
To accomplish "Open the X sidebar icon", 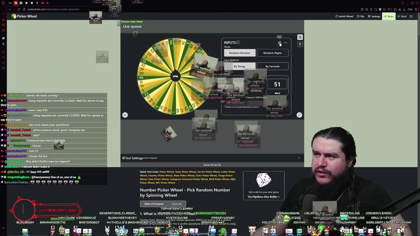I will point(3,44).
